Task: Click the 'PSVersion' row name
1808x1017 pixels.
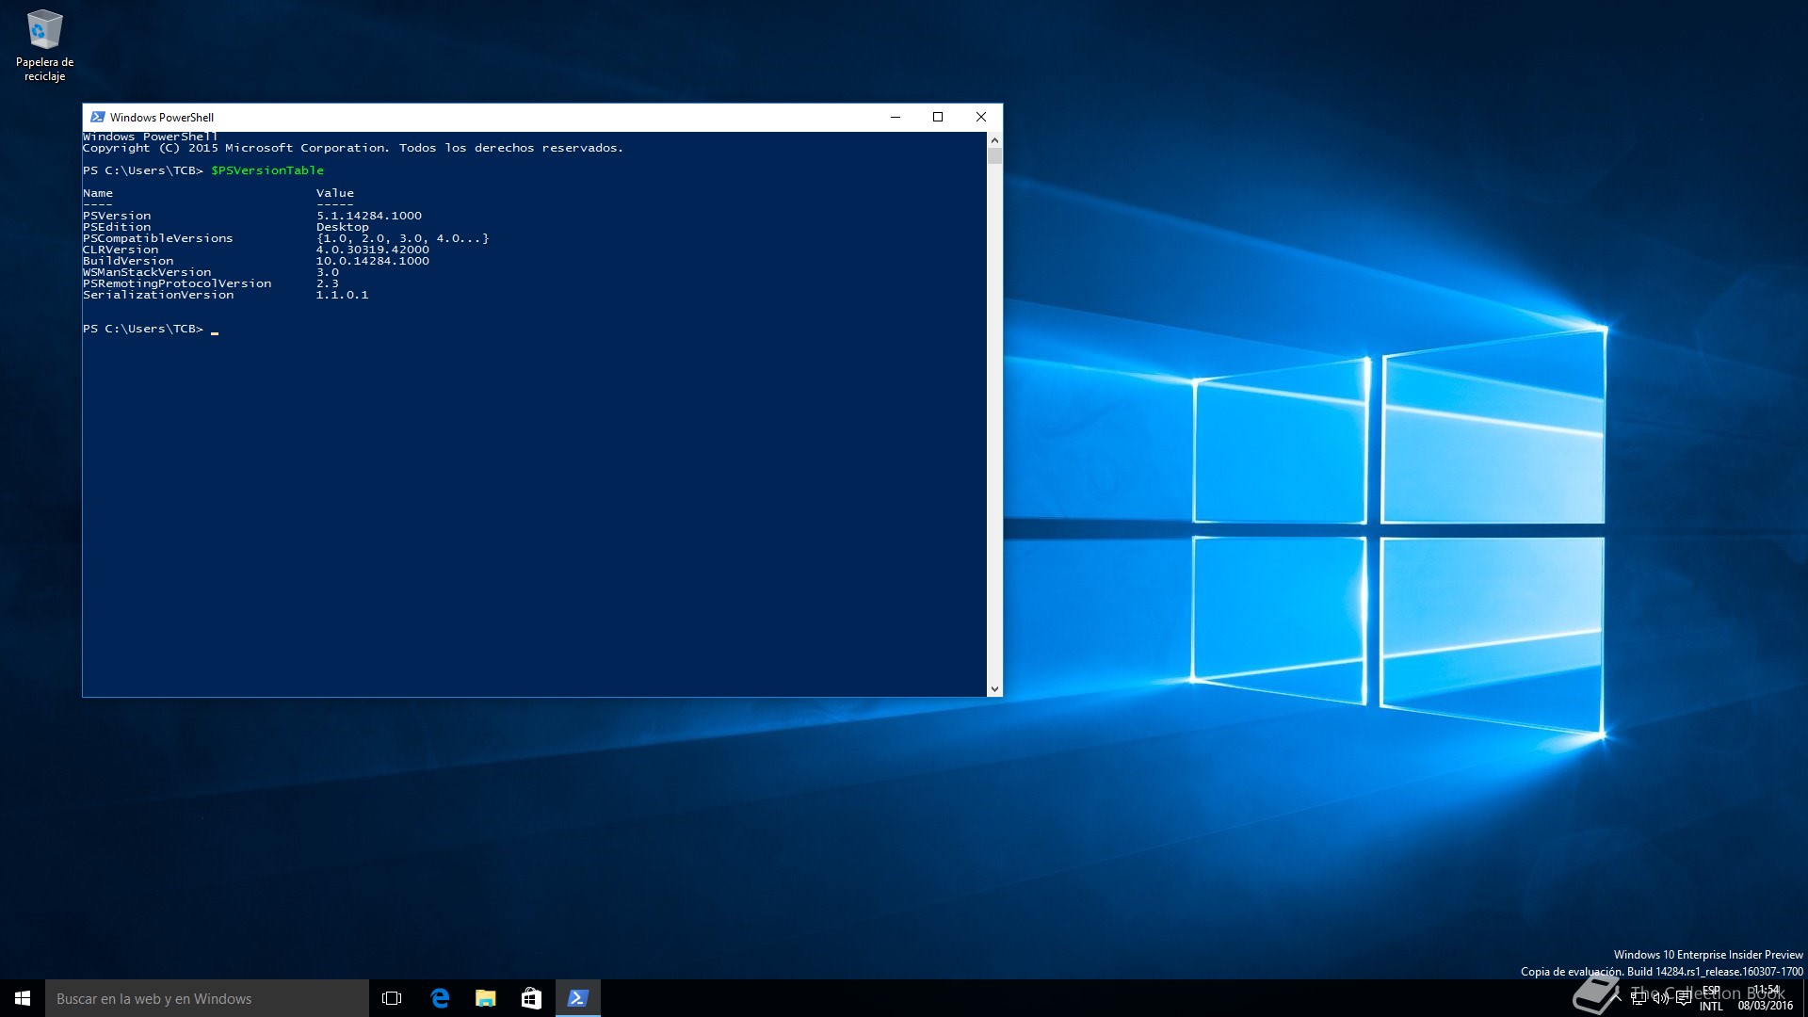Action: 117,216
